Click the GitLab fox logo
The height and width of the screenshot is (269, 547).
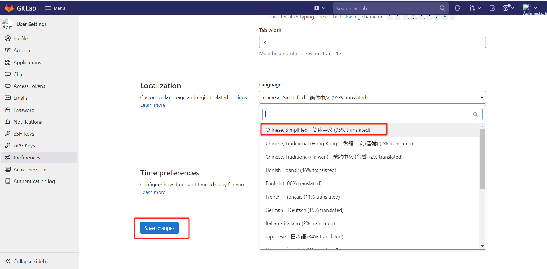(x=9, y=8)
